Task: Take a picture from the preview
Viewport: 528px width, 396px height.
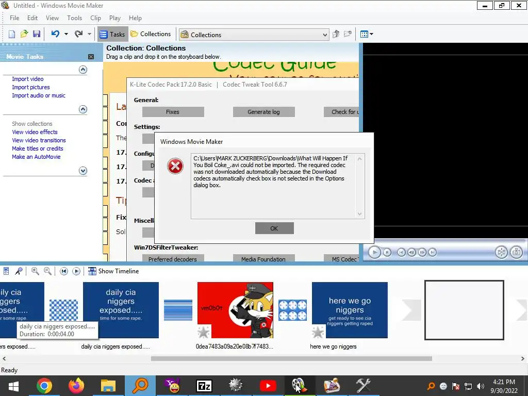Action: [x=516, y=252]
